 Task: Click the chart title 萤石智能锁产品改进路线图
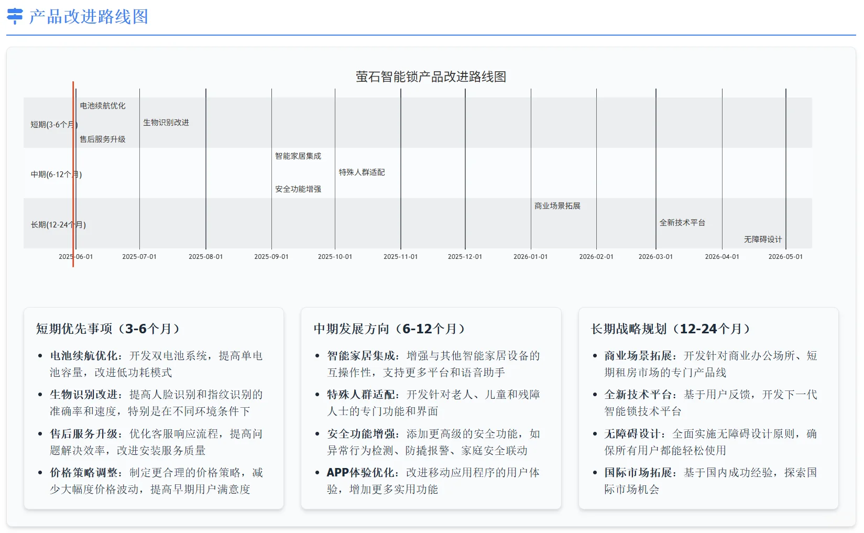click(431, 77)
